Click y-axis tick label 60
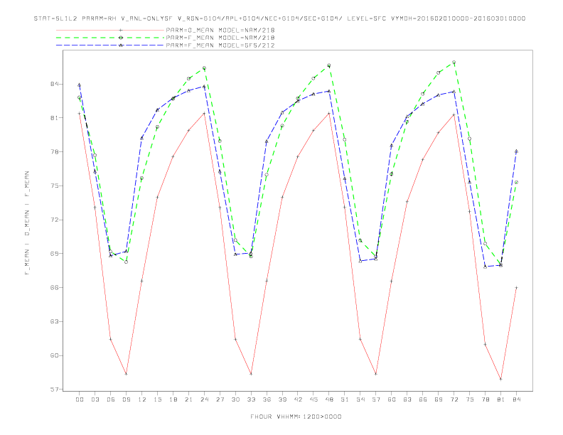Viewport: 563px width, 435px height. coord(54,355)
